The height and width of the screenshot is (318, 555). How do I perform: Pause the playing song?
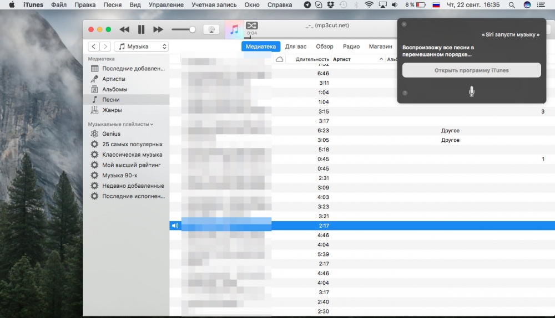[x=141, y=30]
